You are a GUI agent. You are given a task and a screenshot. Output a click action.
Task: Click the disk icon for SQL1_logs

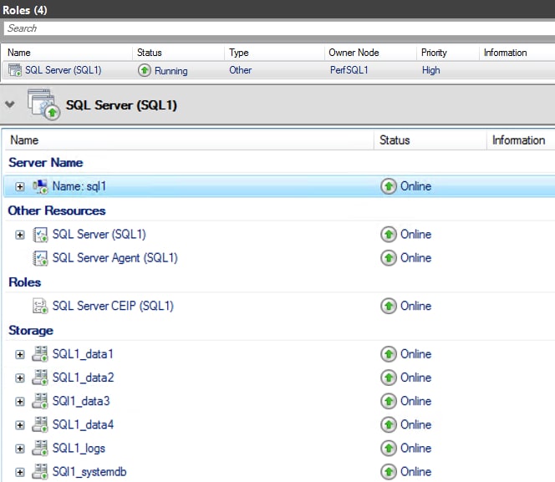tap(39, 448)
